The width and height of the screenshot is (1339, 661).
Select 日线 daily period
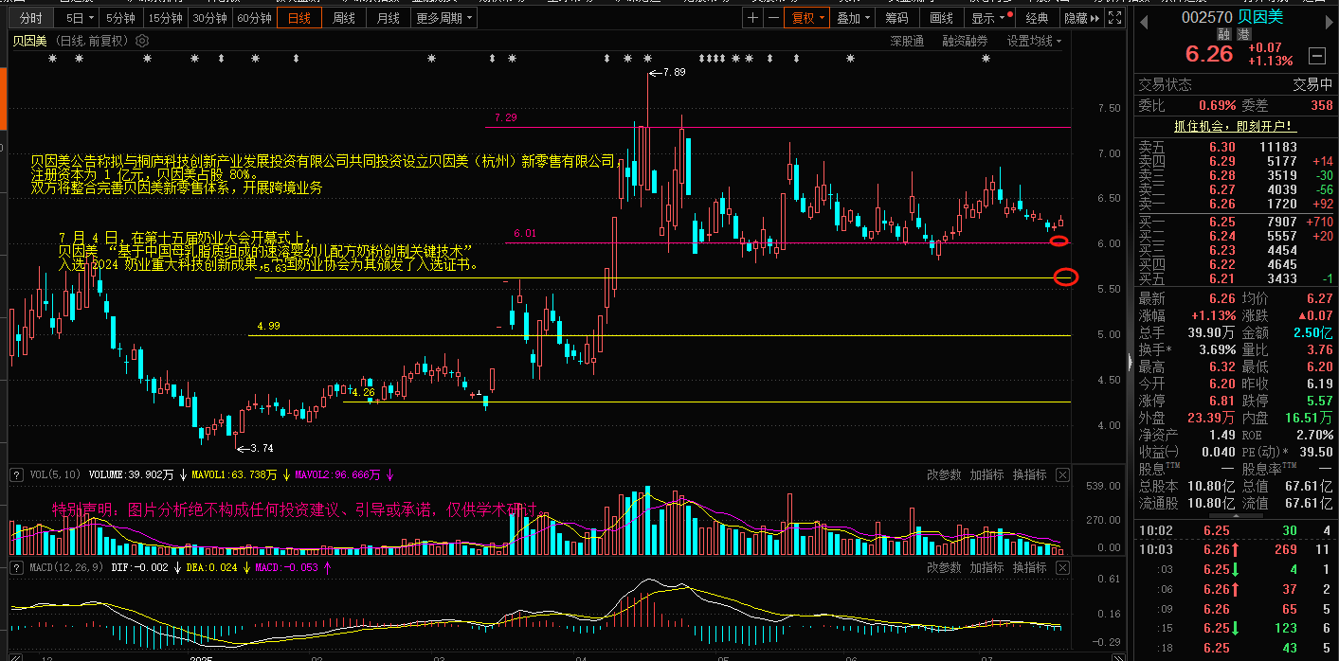(x=299, y=18)
